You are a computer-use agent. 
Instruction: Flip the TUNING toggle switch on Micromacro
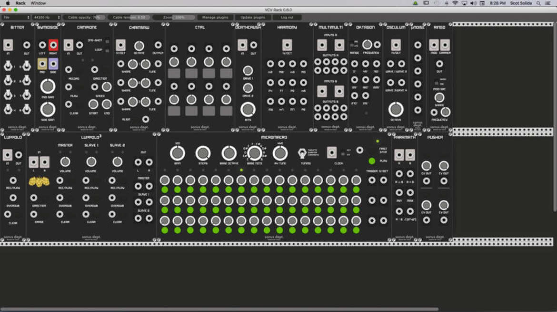pos(302,153)
